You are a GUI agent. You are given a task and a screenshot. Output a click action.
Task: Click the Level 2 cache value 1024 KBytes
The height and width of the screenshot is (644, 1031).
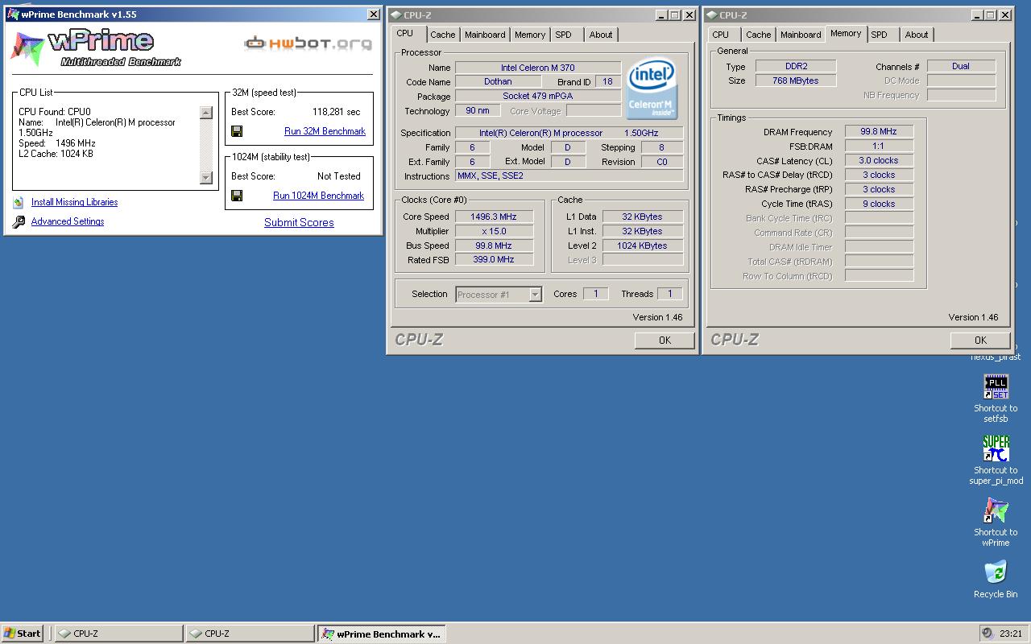click(642, 246)
